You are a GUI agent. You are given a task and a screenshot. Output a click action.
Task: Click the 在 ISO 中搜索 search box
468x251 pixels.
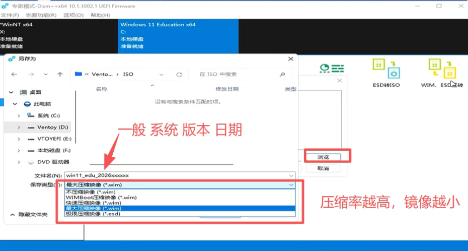pyautogui.click(x=243, y=75)
